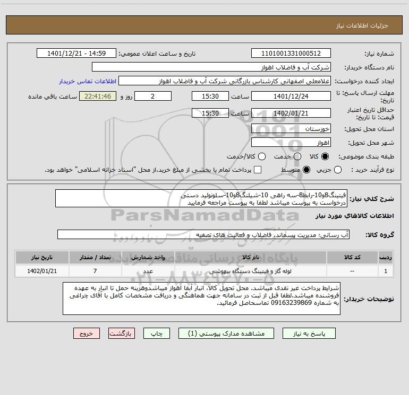Choose the متوسط purchase type radio
The width and height of the screenshot is (409, 395).
pyautogui.click(x=306, y=170)
